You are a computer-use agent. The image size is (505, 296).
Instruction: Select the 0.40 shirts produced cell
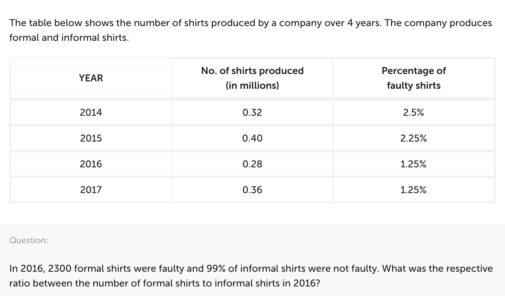[x=252, y=138]
